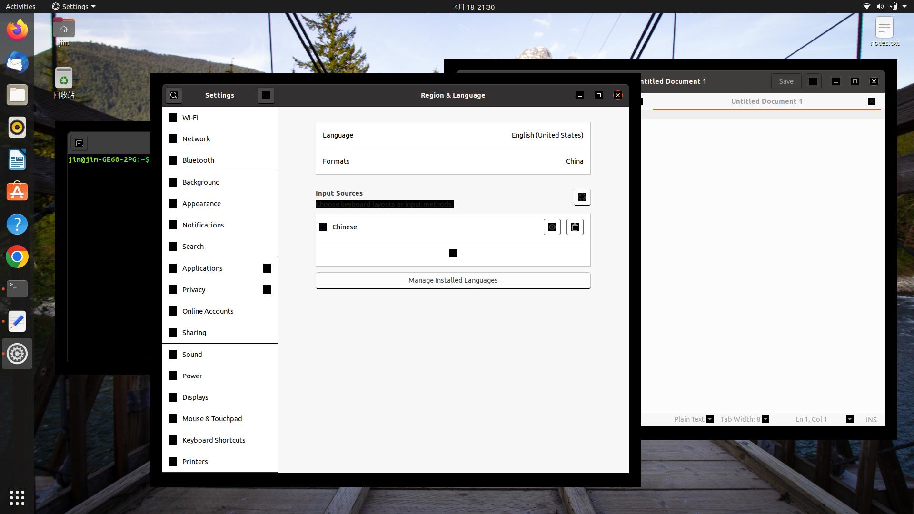914x514 pixels.
Task: Show the Applications grid
Action: (17, 498)
